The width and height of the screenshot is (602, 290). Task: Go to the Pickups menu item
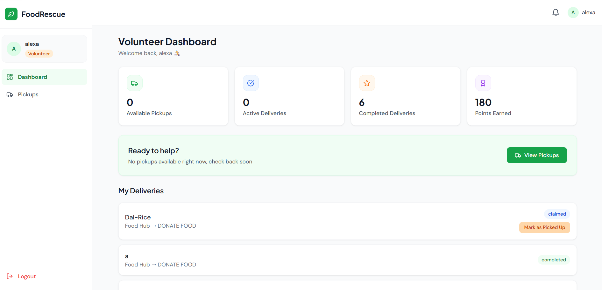44,94
